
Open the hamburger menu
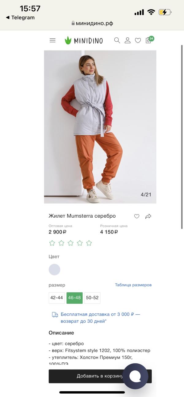tap(52, 40)
